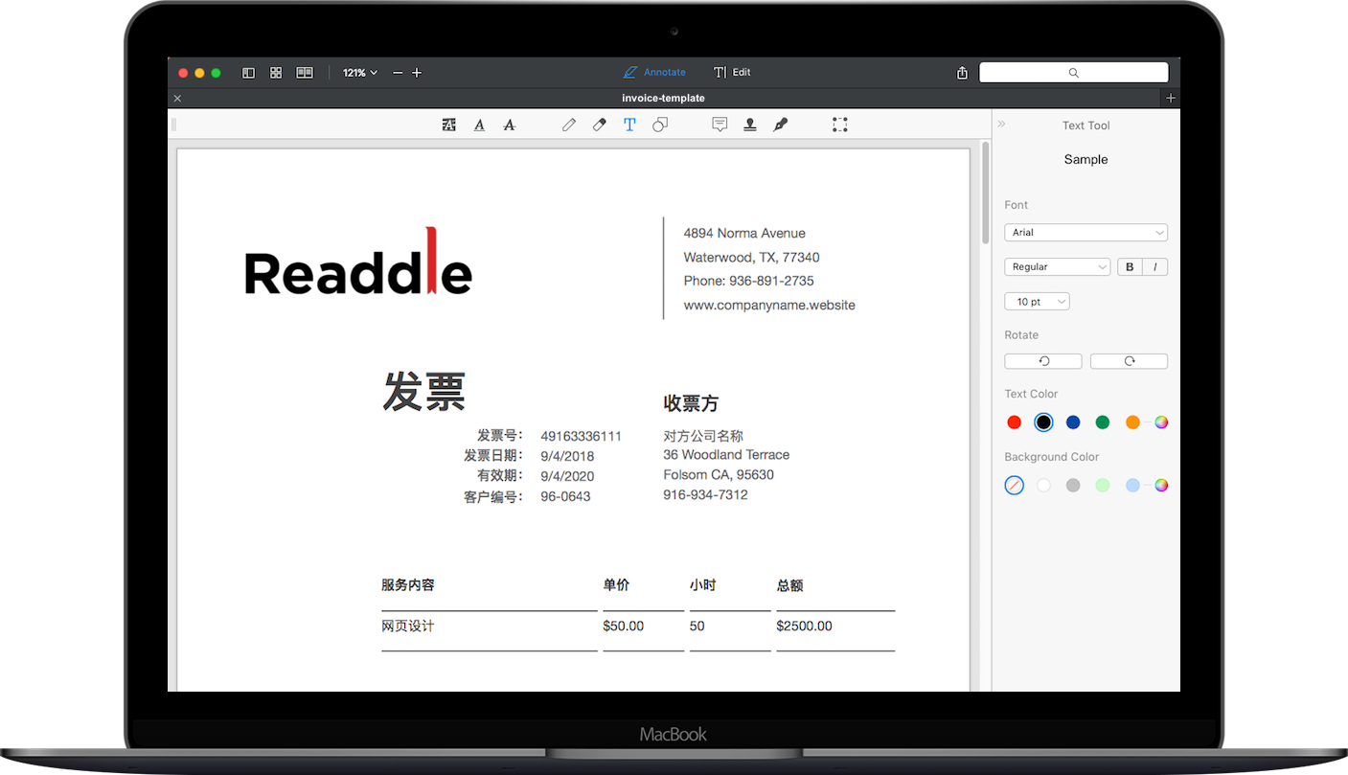Click the Phone: 936-891-2735 text
The width and height of the screenshot is (1348, 775).
click(748, 281)
